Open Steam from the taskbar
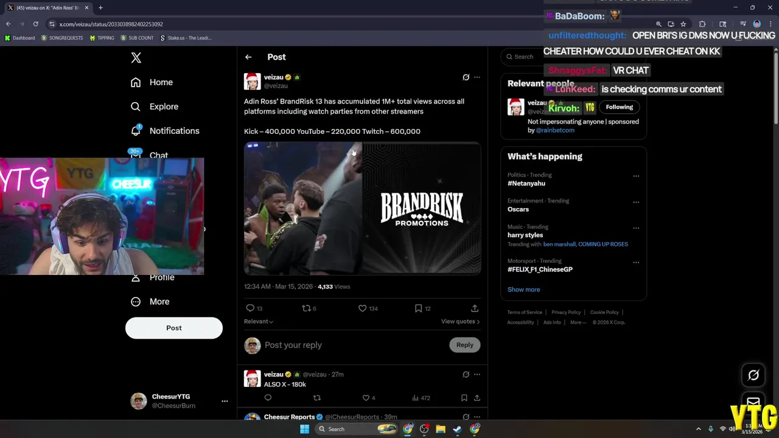The width and height of the screenshot is (779, 438). pyautogui.click(x=457, y=429)
